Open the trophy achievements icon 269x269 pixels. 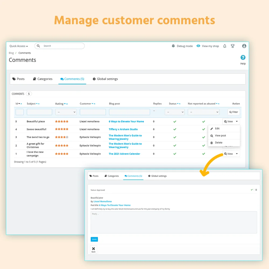tap(233, 46)
